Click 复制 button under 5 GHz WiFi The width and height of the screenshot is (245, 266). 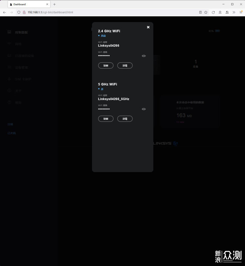106,119
